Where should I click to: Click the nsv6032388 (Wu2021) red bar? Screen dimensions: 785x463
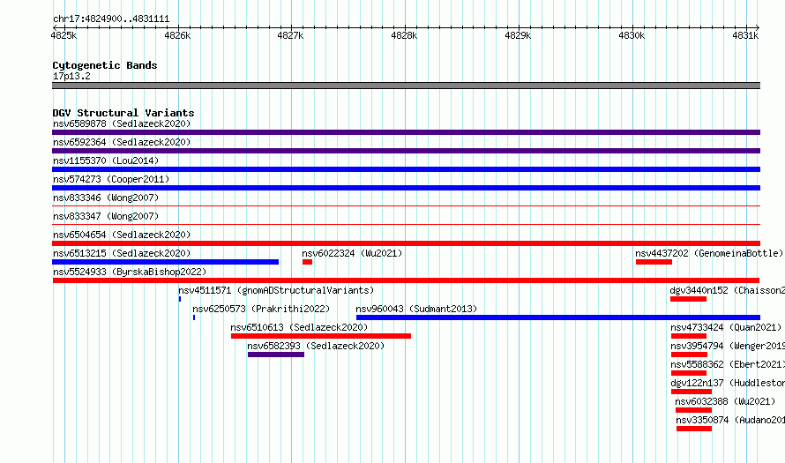(x=693, y=410)
